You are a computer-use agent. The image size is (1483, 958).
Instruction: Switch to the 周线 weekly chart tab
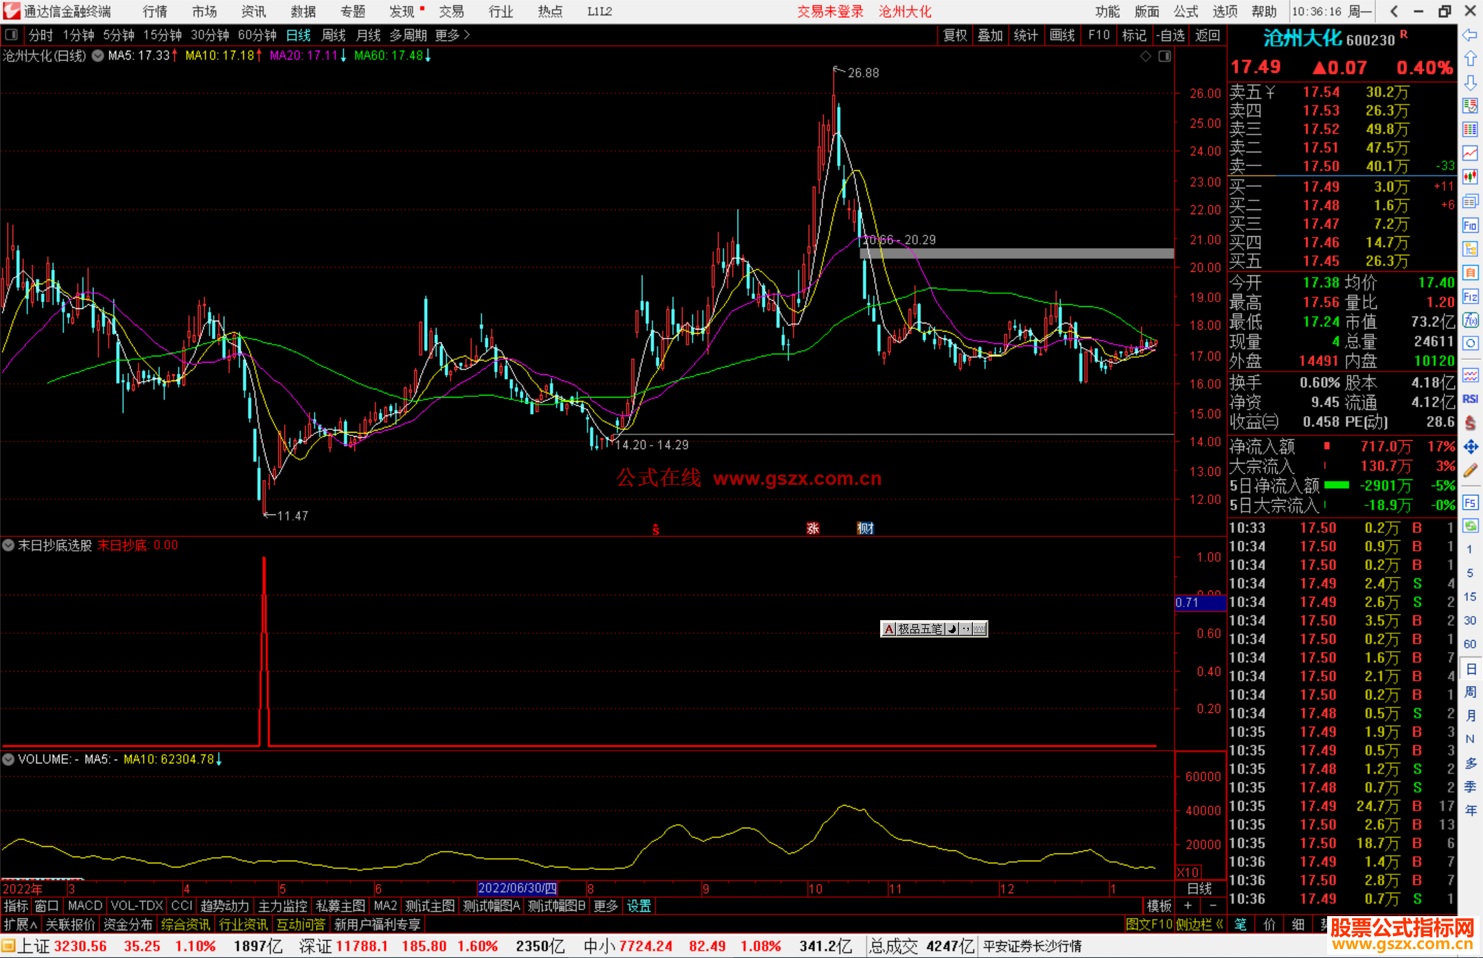[333, 35]
